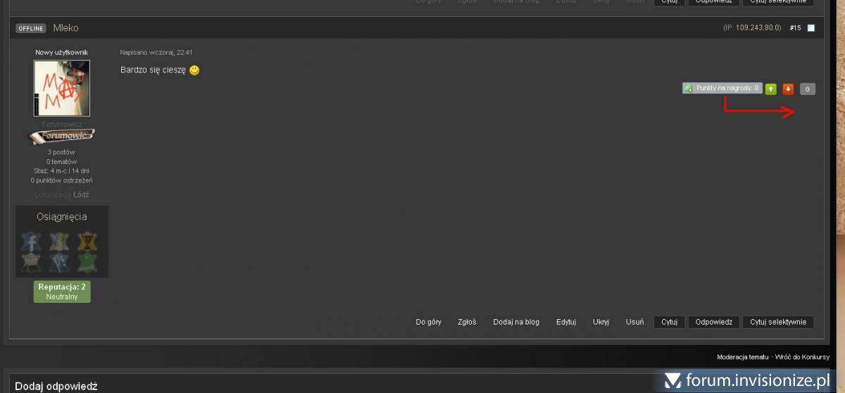Viewport: 845px width, 393px height.
Task: Open Mleko's avatar picture
Action: (62, 88)
